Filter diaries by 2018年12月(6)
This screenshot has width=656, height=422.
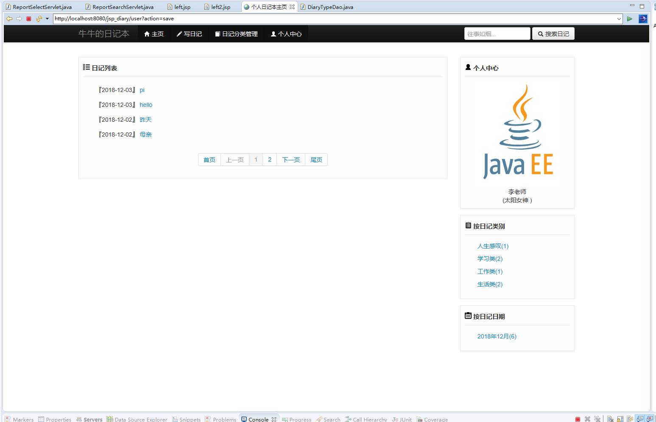497,336
